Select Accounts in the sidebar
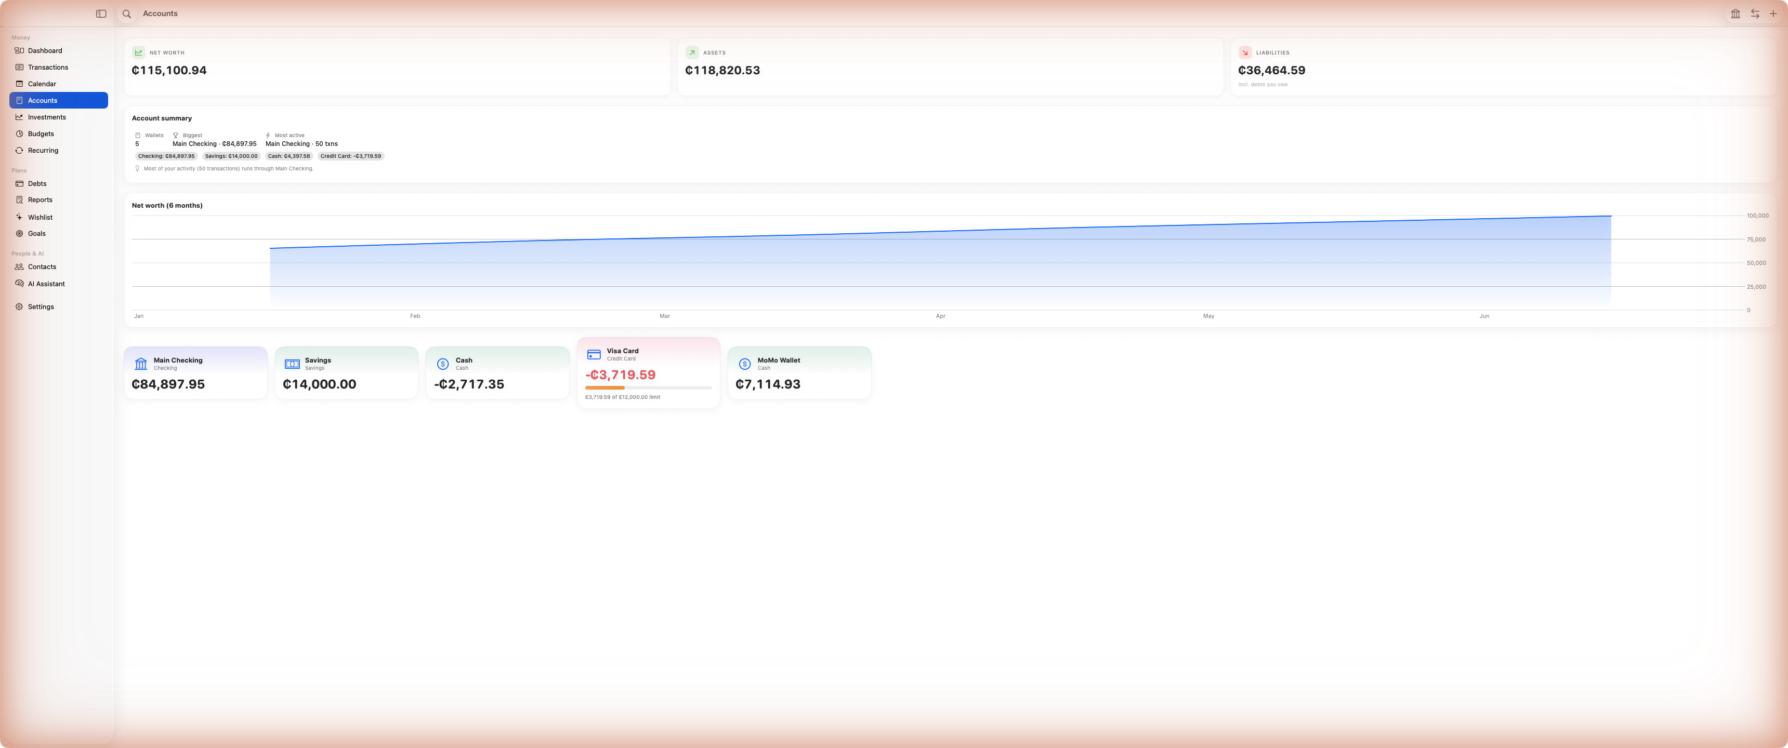 pos(58,101)
